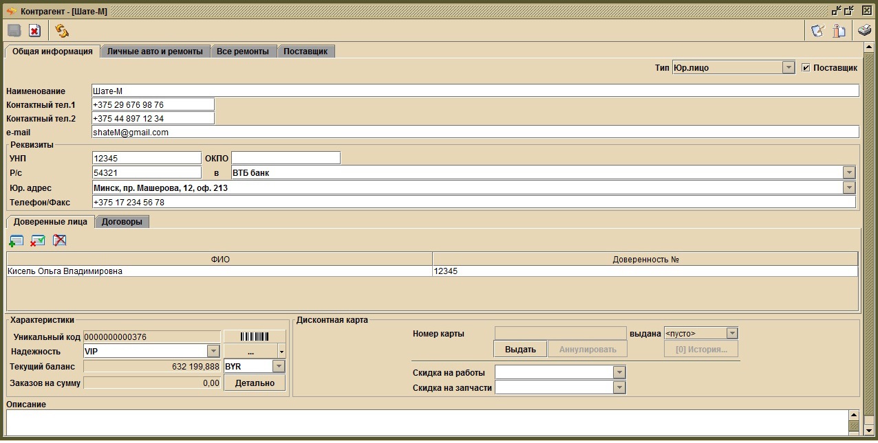Switch to Общая информация tab
The height and width of the screenshot is (443, 878).
point(52,52)
